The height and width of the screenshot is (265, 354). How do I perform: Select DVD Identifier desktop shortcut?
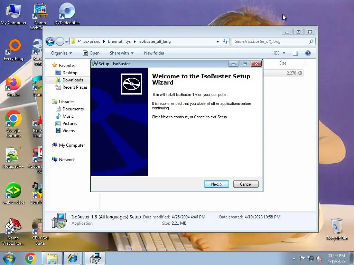pos(67,13)
